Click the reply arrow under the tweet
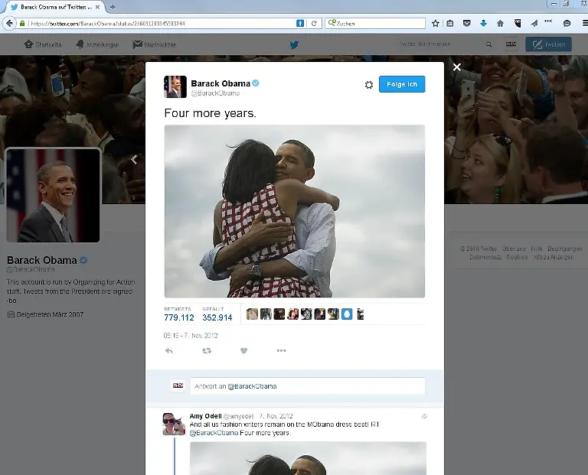This screenshot has width=588, height=475. tap(169, 351)
